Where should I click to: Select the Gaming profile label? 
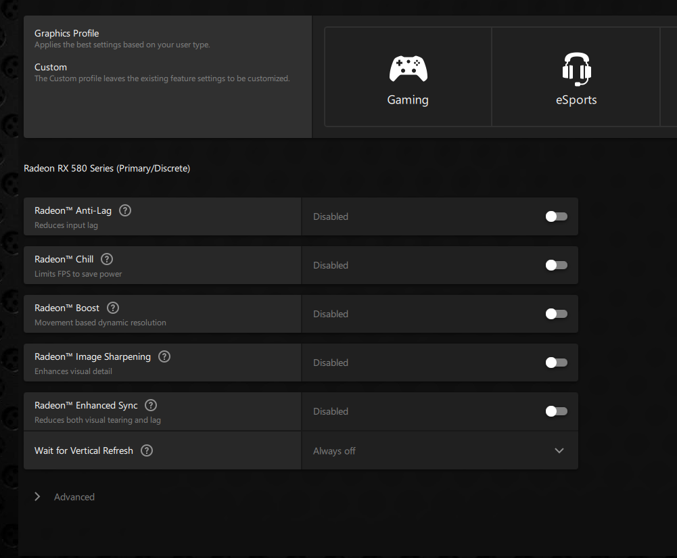point(408,100)
